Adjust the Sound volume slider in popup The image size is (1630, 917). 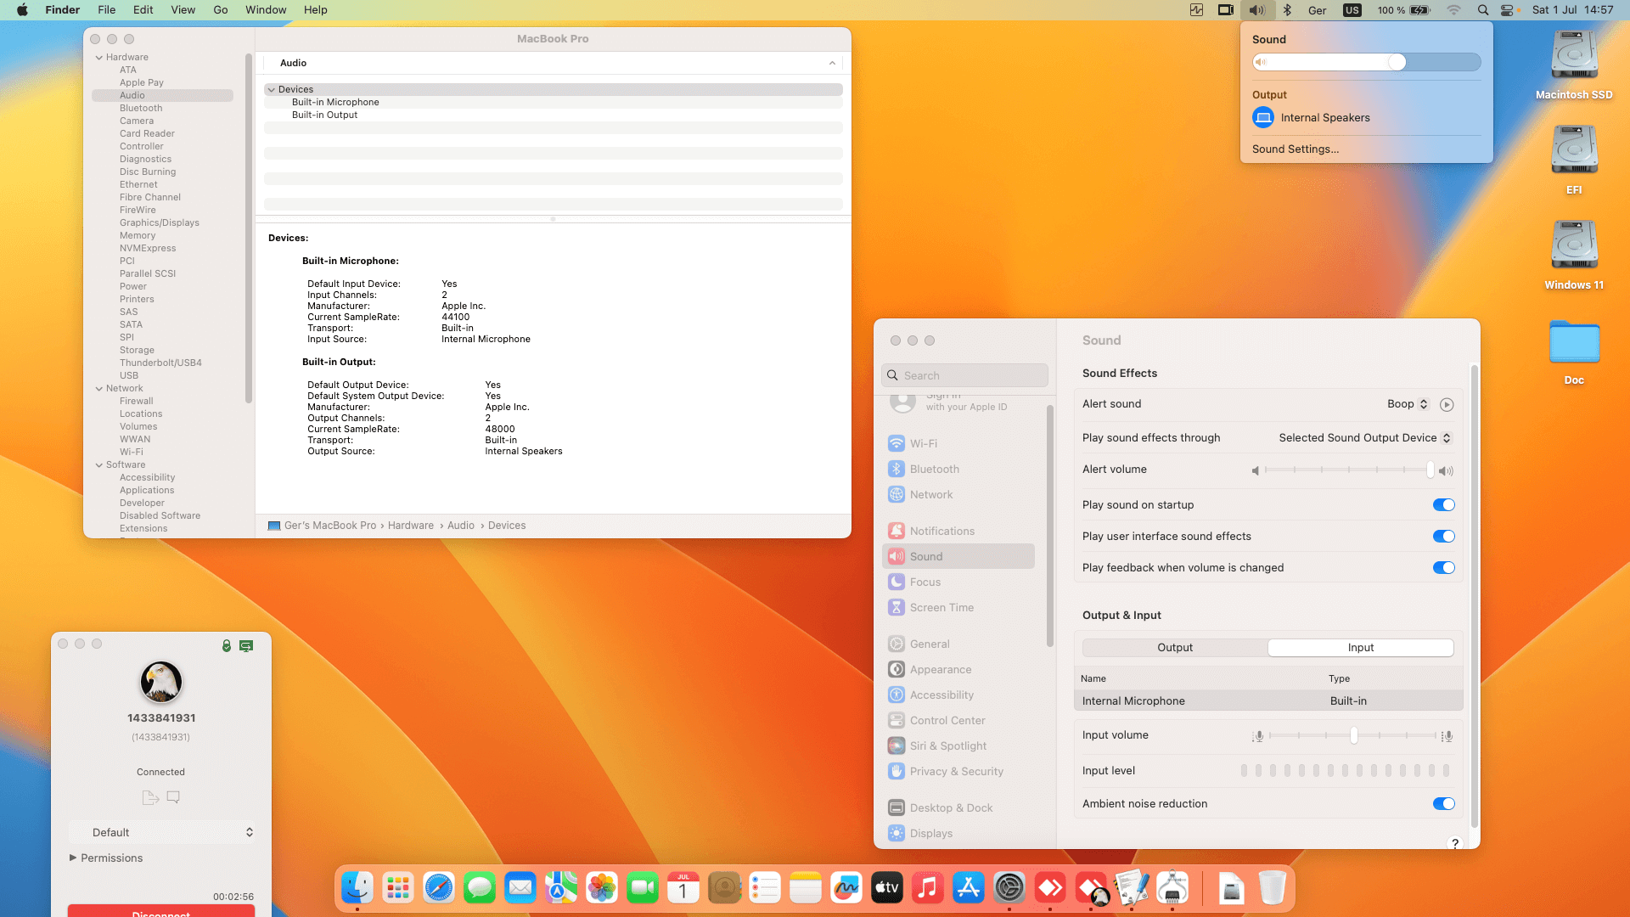coord(1366,62)
